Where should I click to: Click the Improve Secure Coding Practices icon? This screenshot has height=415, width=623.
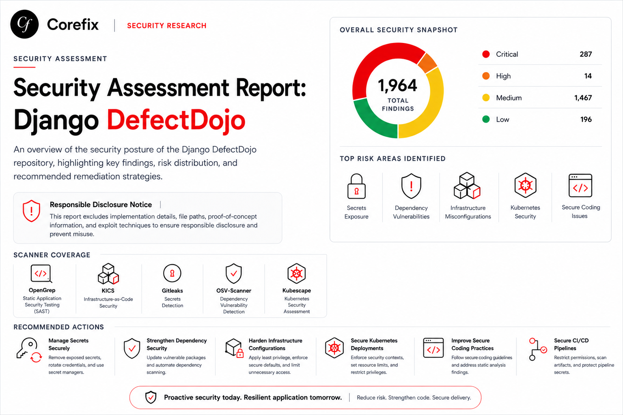click(433, 348)
